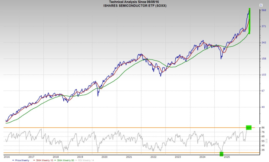Click the chart title Technical Analysis Since 06/05/16
The height and width of the screenshot is (162, 269).
coord(134,2)
